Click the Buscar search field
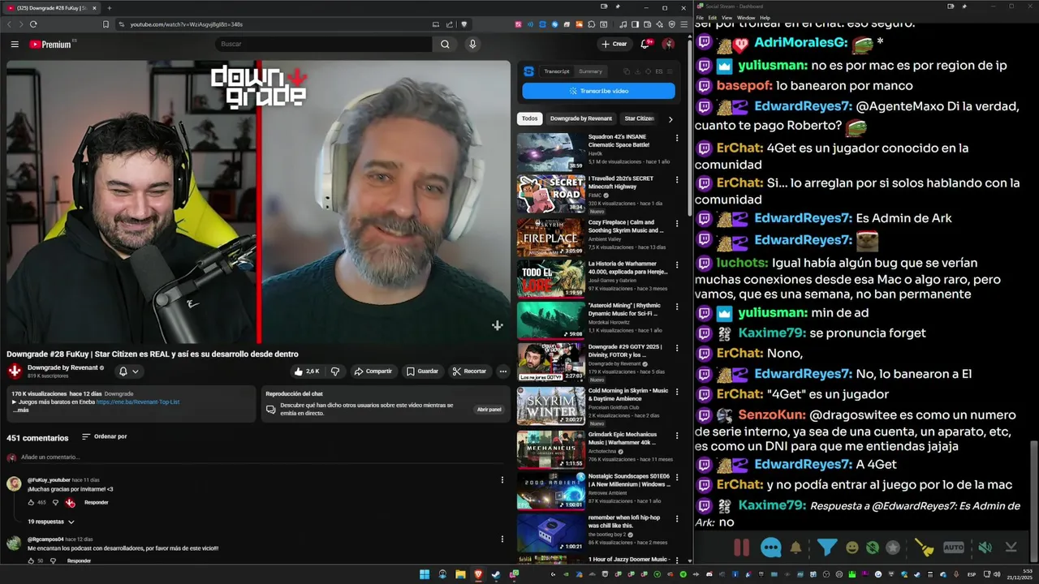Screen dimensions: 1039x584 click(x=325, y=44)
